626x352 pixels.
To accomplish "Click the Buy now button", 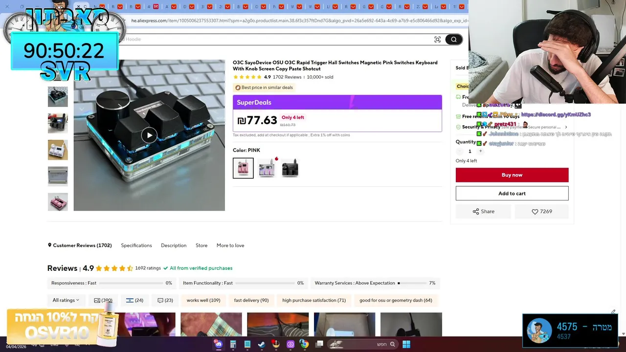I will pyautogui.click(x=512, y=175).
